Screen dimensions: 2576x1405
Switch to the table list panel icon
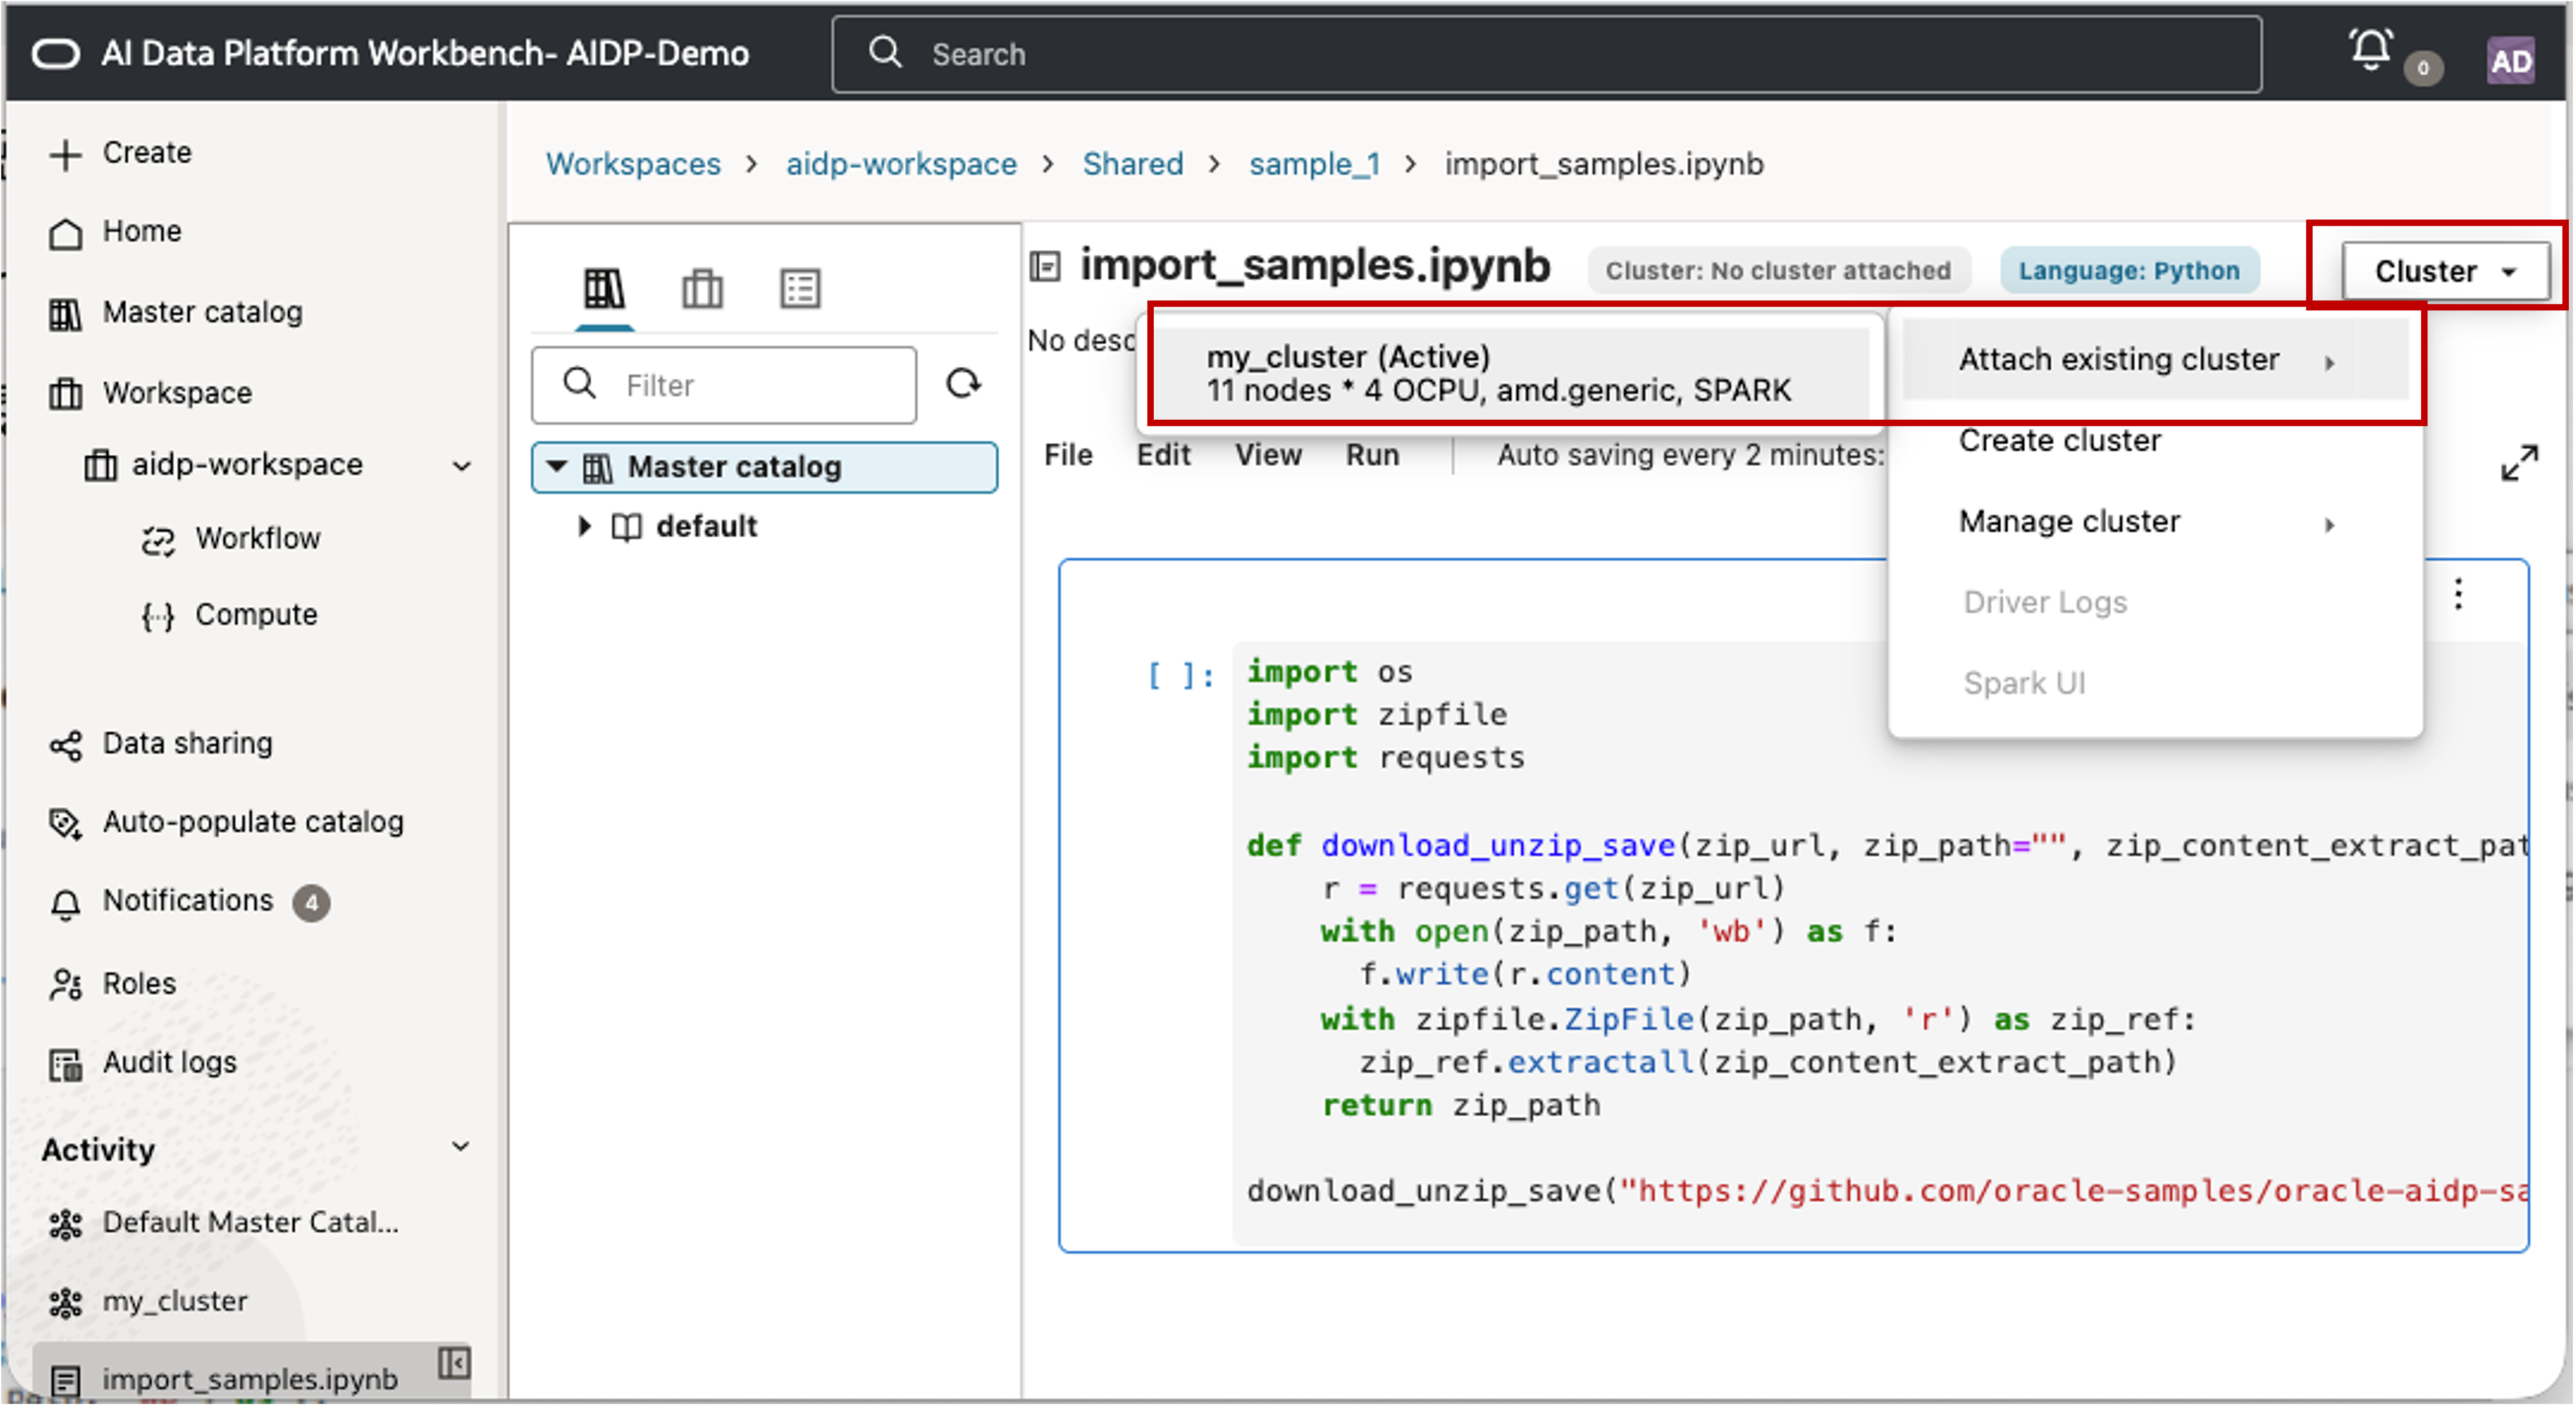pos(800,289)
